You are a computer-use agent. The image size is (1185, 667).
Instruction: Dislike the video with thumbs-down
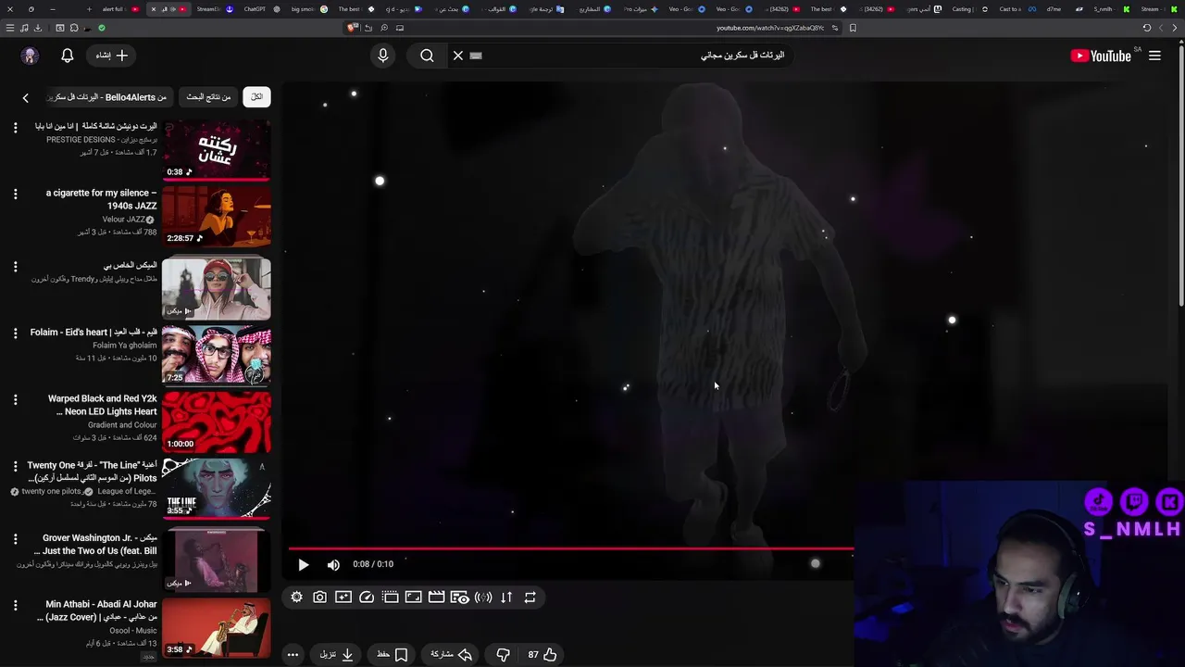pos(503,654)
